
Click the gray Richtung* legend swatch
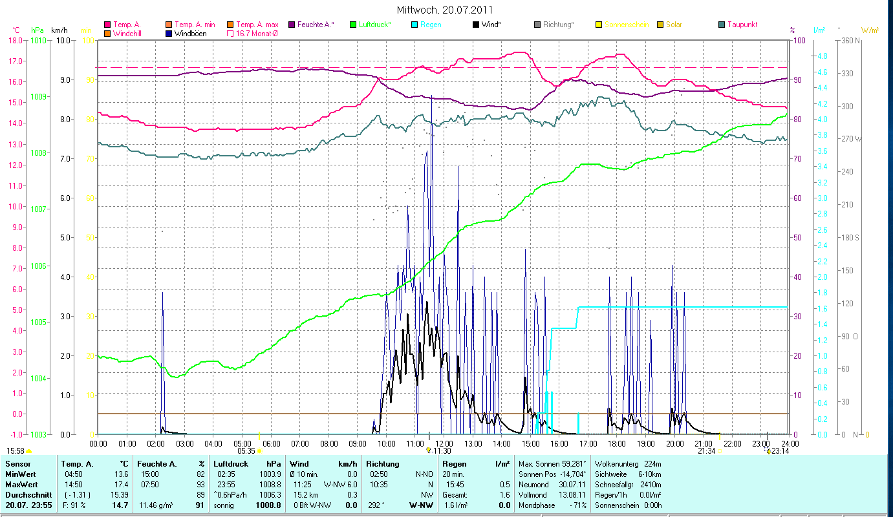(x=538, y=25)
